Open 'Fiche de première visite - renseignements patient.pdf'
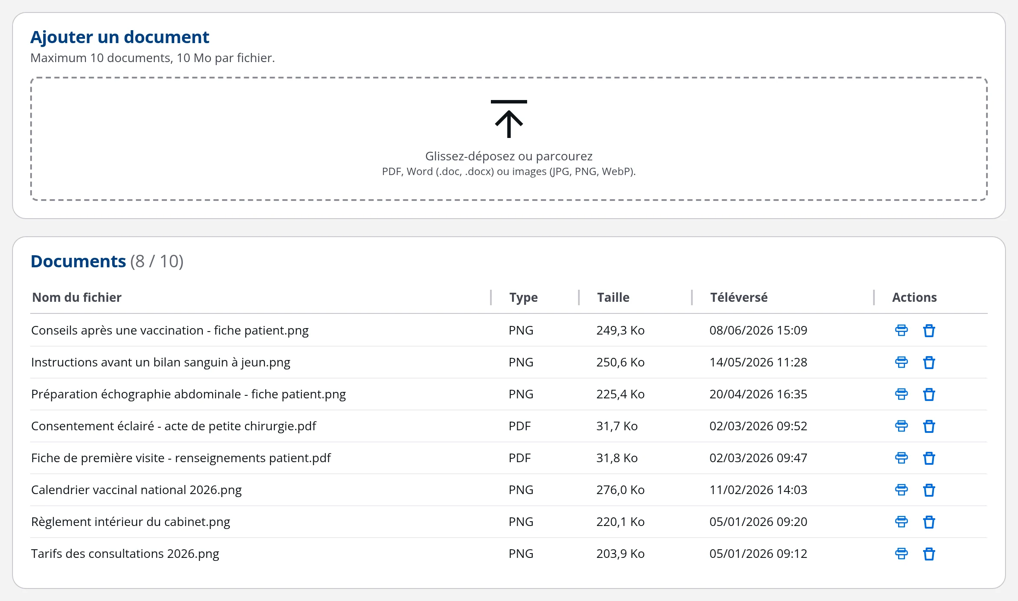Screen dimensions: 1018x601 181,458
